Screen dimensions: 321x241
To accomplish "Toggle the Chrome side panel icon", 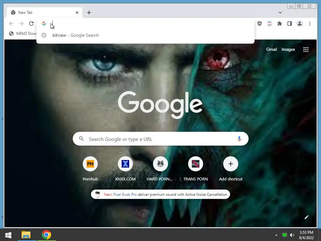I will 289,24.
